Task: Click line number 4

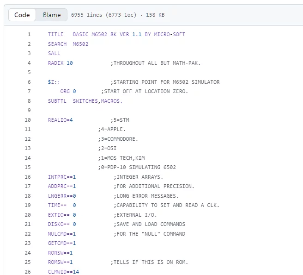Action: click(x=29, y=63)
